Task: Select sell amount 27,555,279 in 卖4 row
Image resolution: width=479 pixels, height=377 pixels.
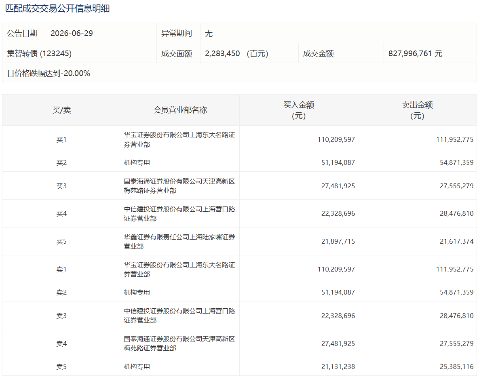Action: pyautogui.click(x=456, y=343)
